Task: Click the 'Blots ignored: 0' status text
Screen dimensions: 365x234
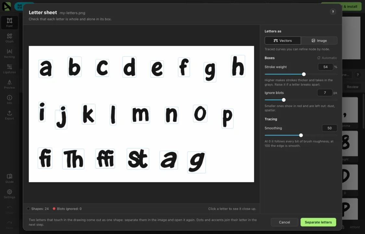Action: [69, 209]
